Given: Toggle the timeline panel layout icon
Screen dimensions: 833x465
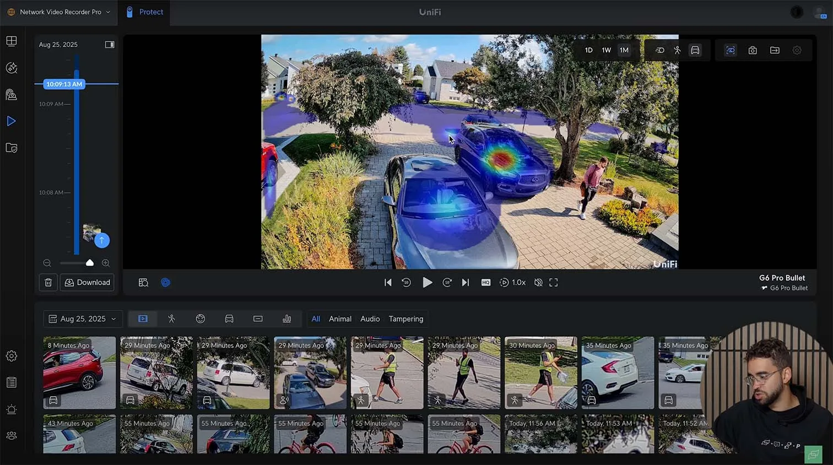Looking at the screenshot, I should (110, 45).
